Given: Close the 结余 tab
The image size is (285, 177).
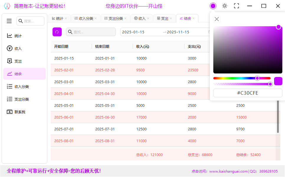Looking at the screenshot, I should pos(194,18).
